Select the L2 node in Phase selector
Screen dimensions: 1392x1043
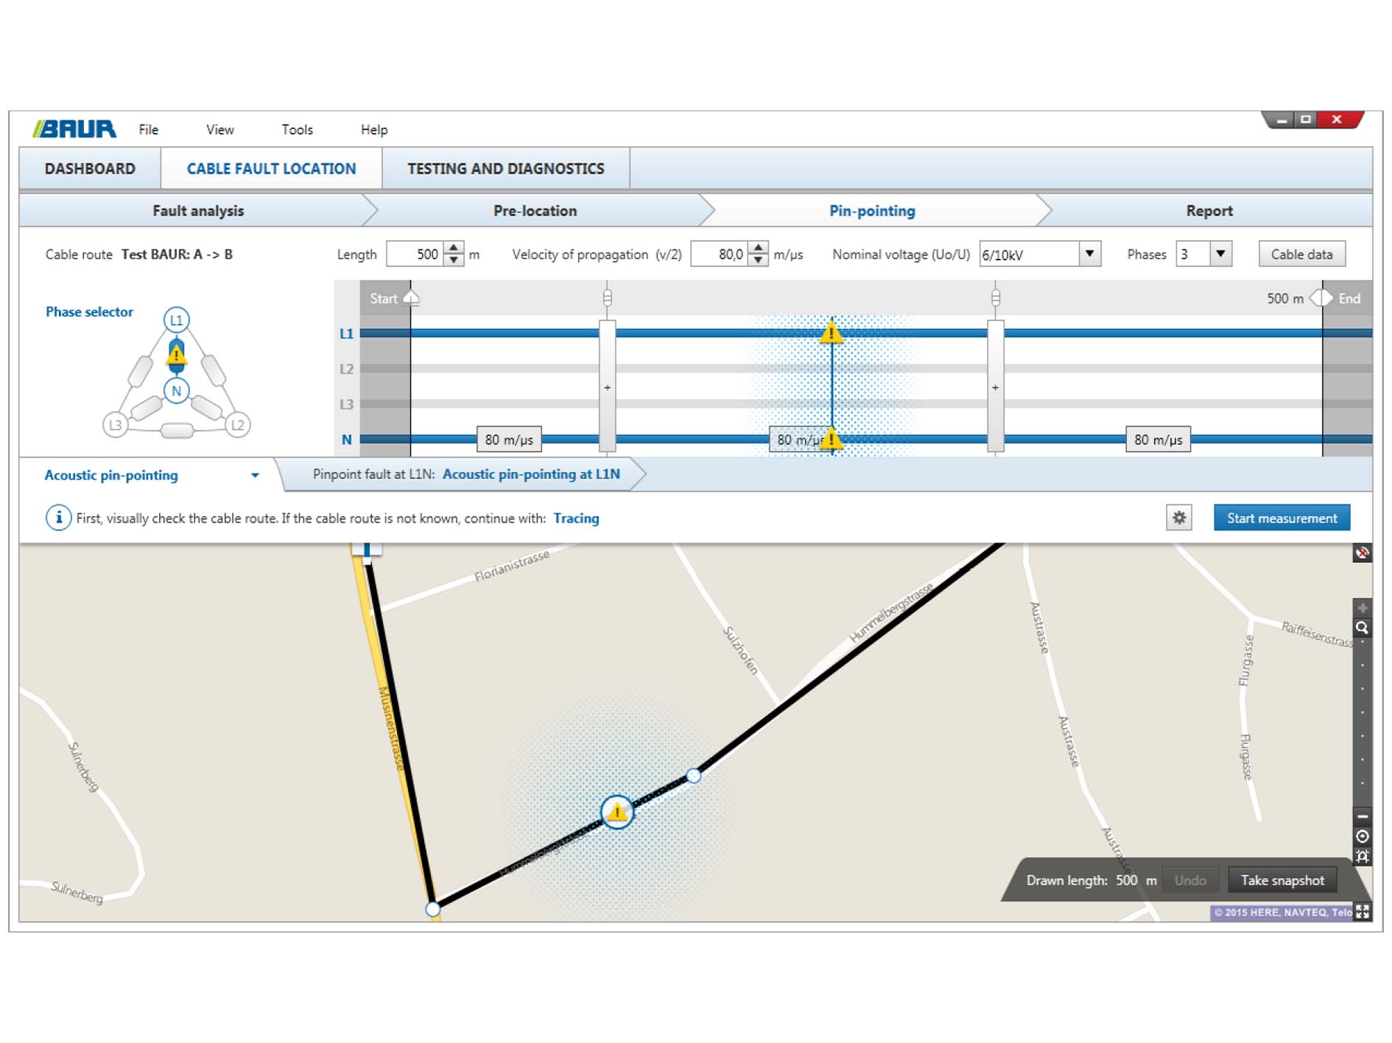coord(237,425)
